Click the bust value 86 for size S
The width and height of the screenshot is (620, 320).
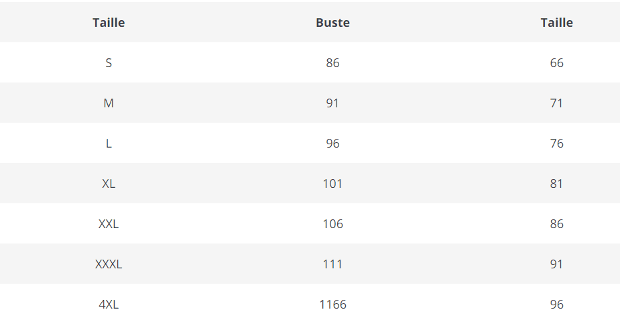coord(332,63)
